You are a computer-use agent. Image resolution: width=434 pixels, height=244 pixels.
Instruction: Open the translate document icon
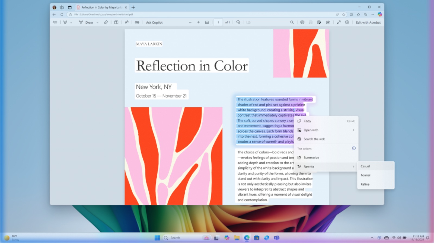137,22
